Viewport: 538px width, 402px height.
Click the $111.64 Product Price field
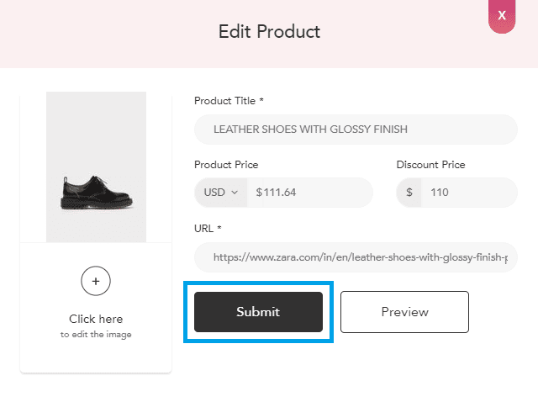coord(309,193)
